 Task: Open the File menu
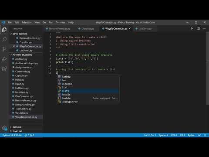[10, 22]
